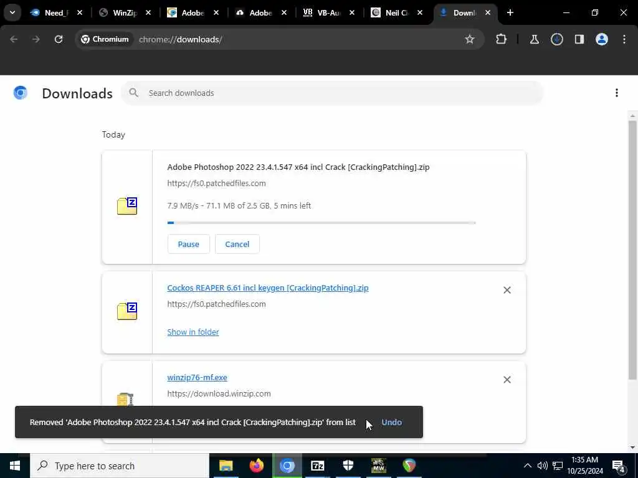This screenshot has width=638, height=478.
Task: Show the downloads toolbar bubble
Action: point(556,39)
